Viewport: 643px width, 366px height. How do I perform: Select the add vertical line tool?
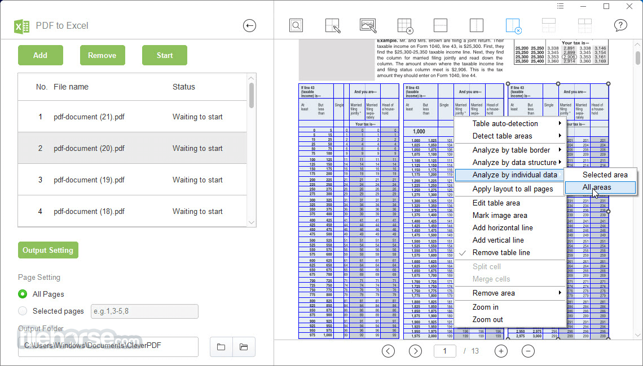476,25
